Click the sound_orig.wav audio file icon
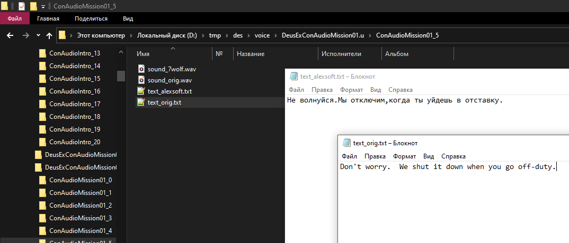Viewport: 569px width, 243px height. tap(141, 80)
